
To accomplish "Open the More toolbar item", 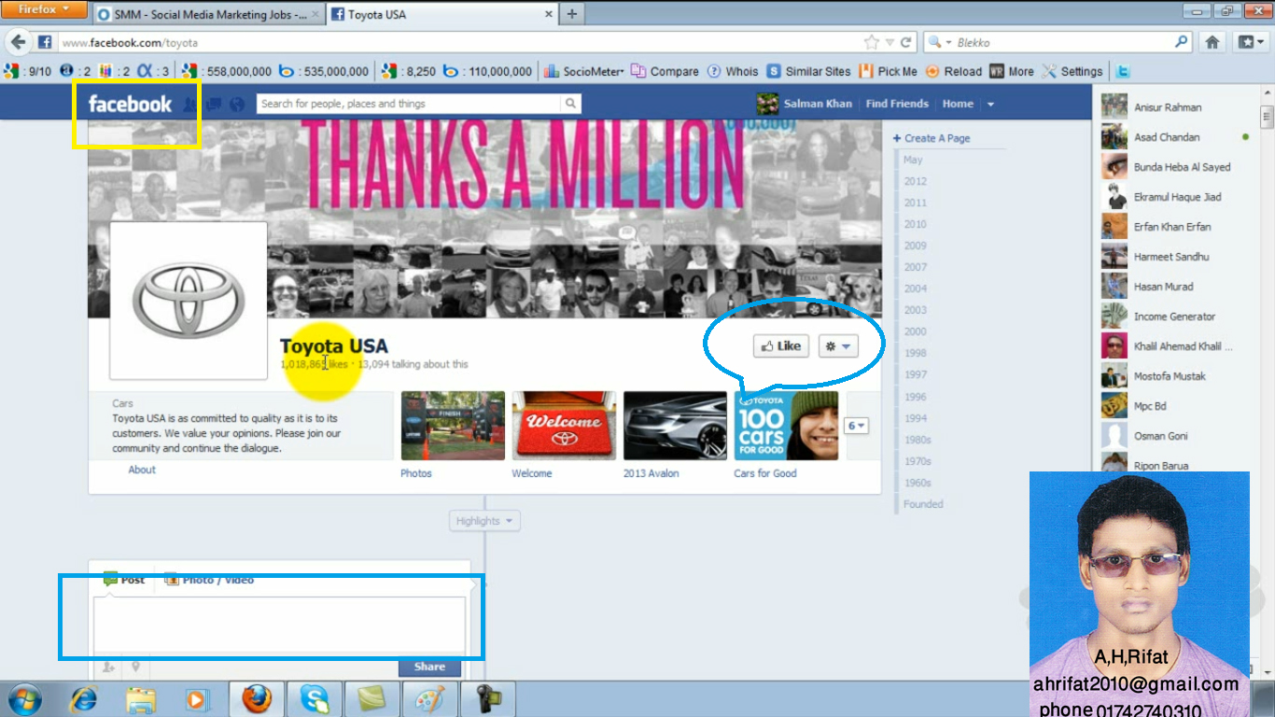I will point(1012,71).
